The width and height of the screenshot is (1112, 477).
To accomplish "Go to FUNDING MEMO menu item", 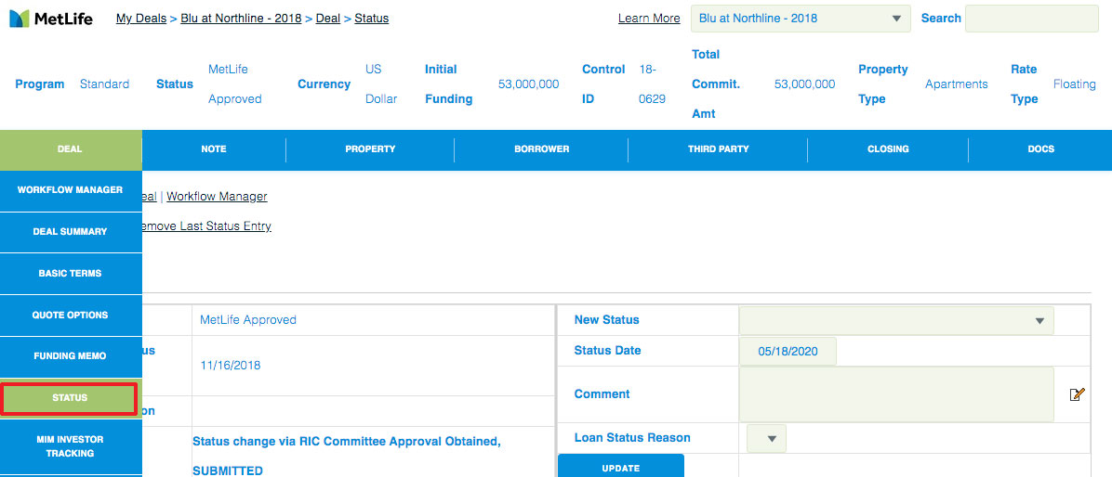I will tap(71, 356).
